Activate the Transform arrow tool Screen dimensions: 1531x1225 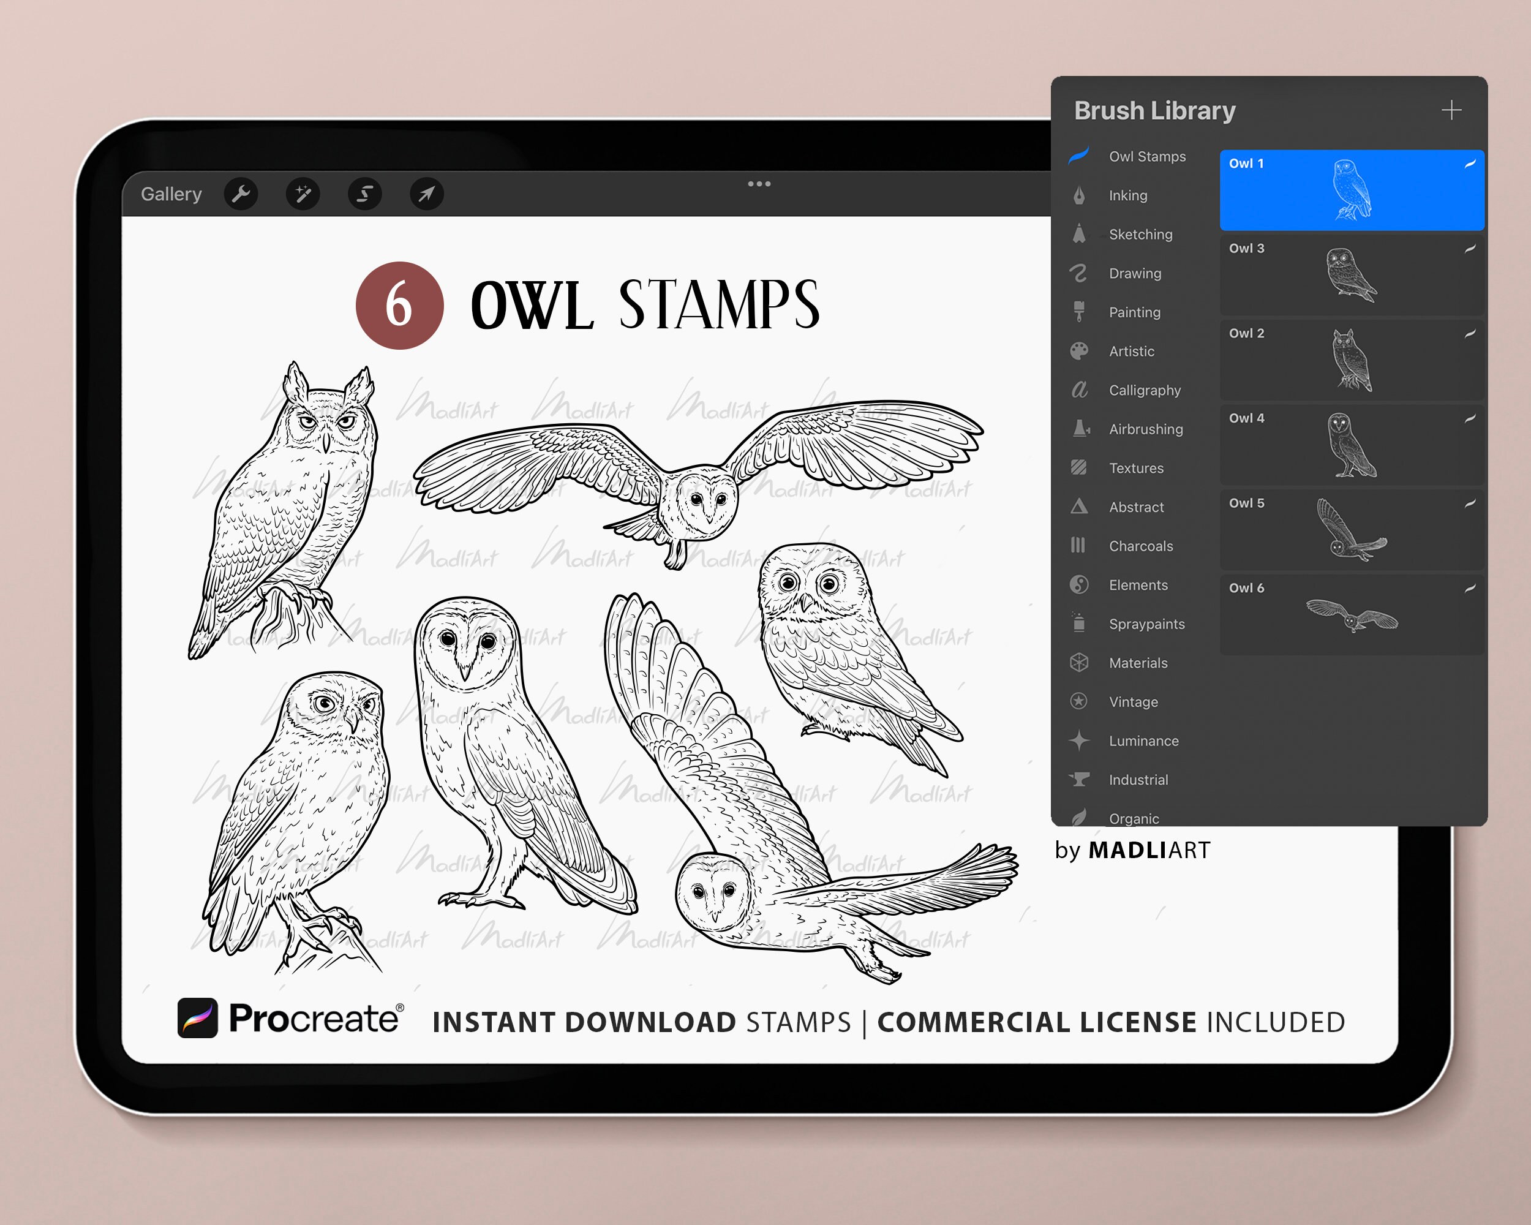pyautogui.click(x=426, y=193)
